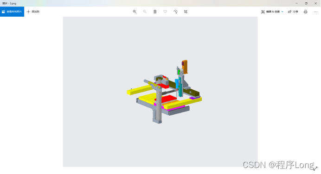
Task: Zoom in on the photo
Action: [x=135, y=12]
